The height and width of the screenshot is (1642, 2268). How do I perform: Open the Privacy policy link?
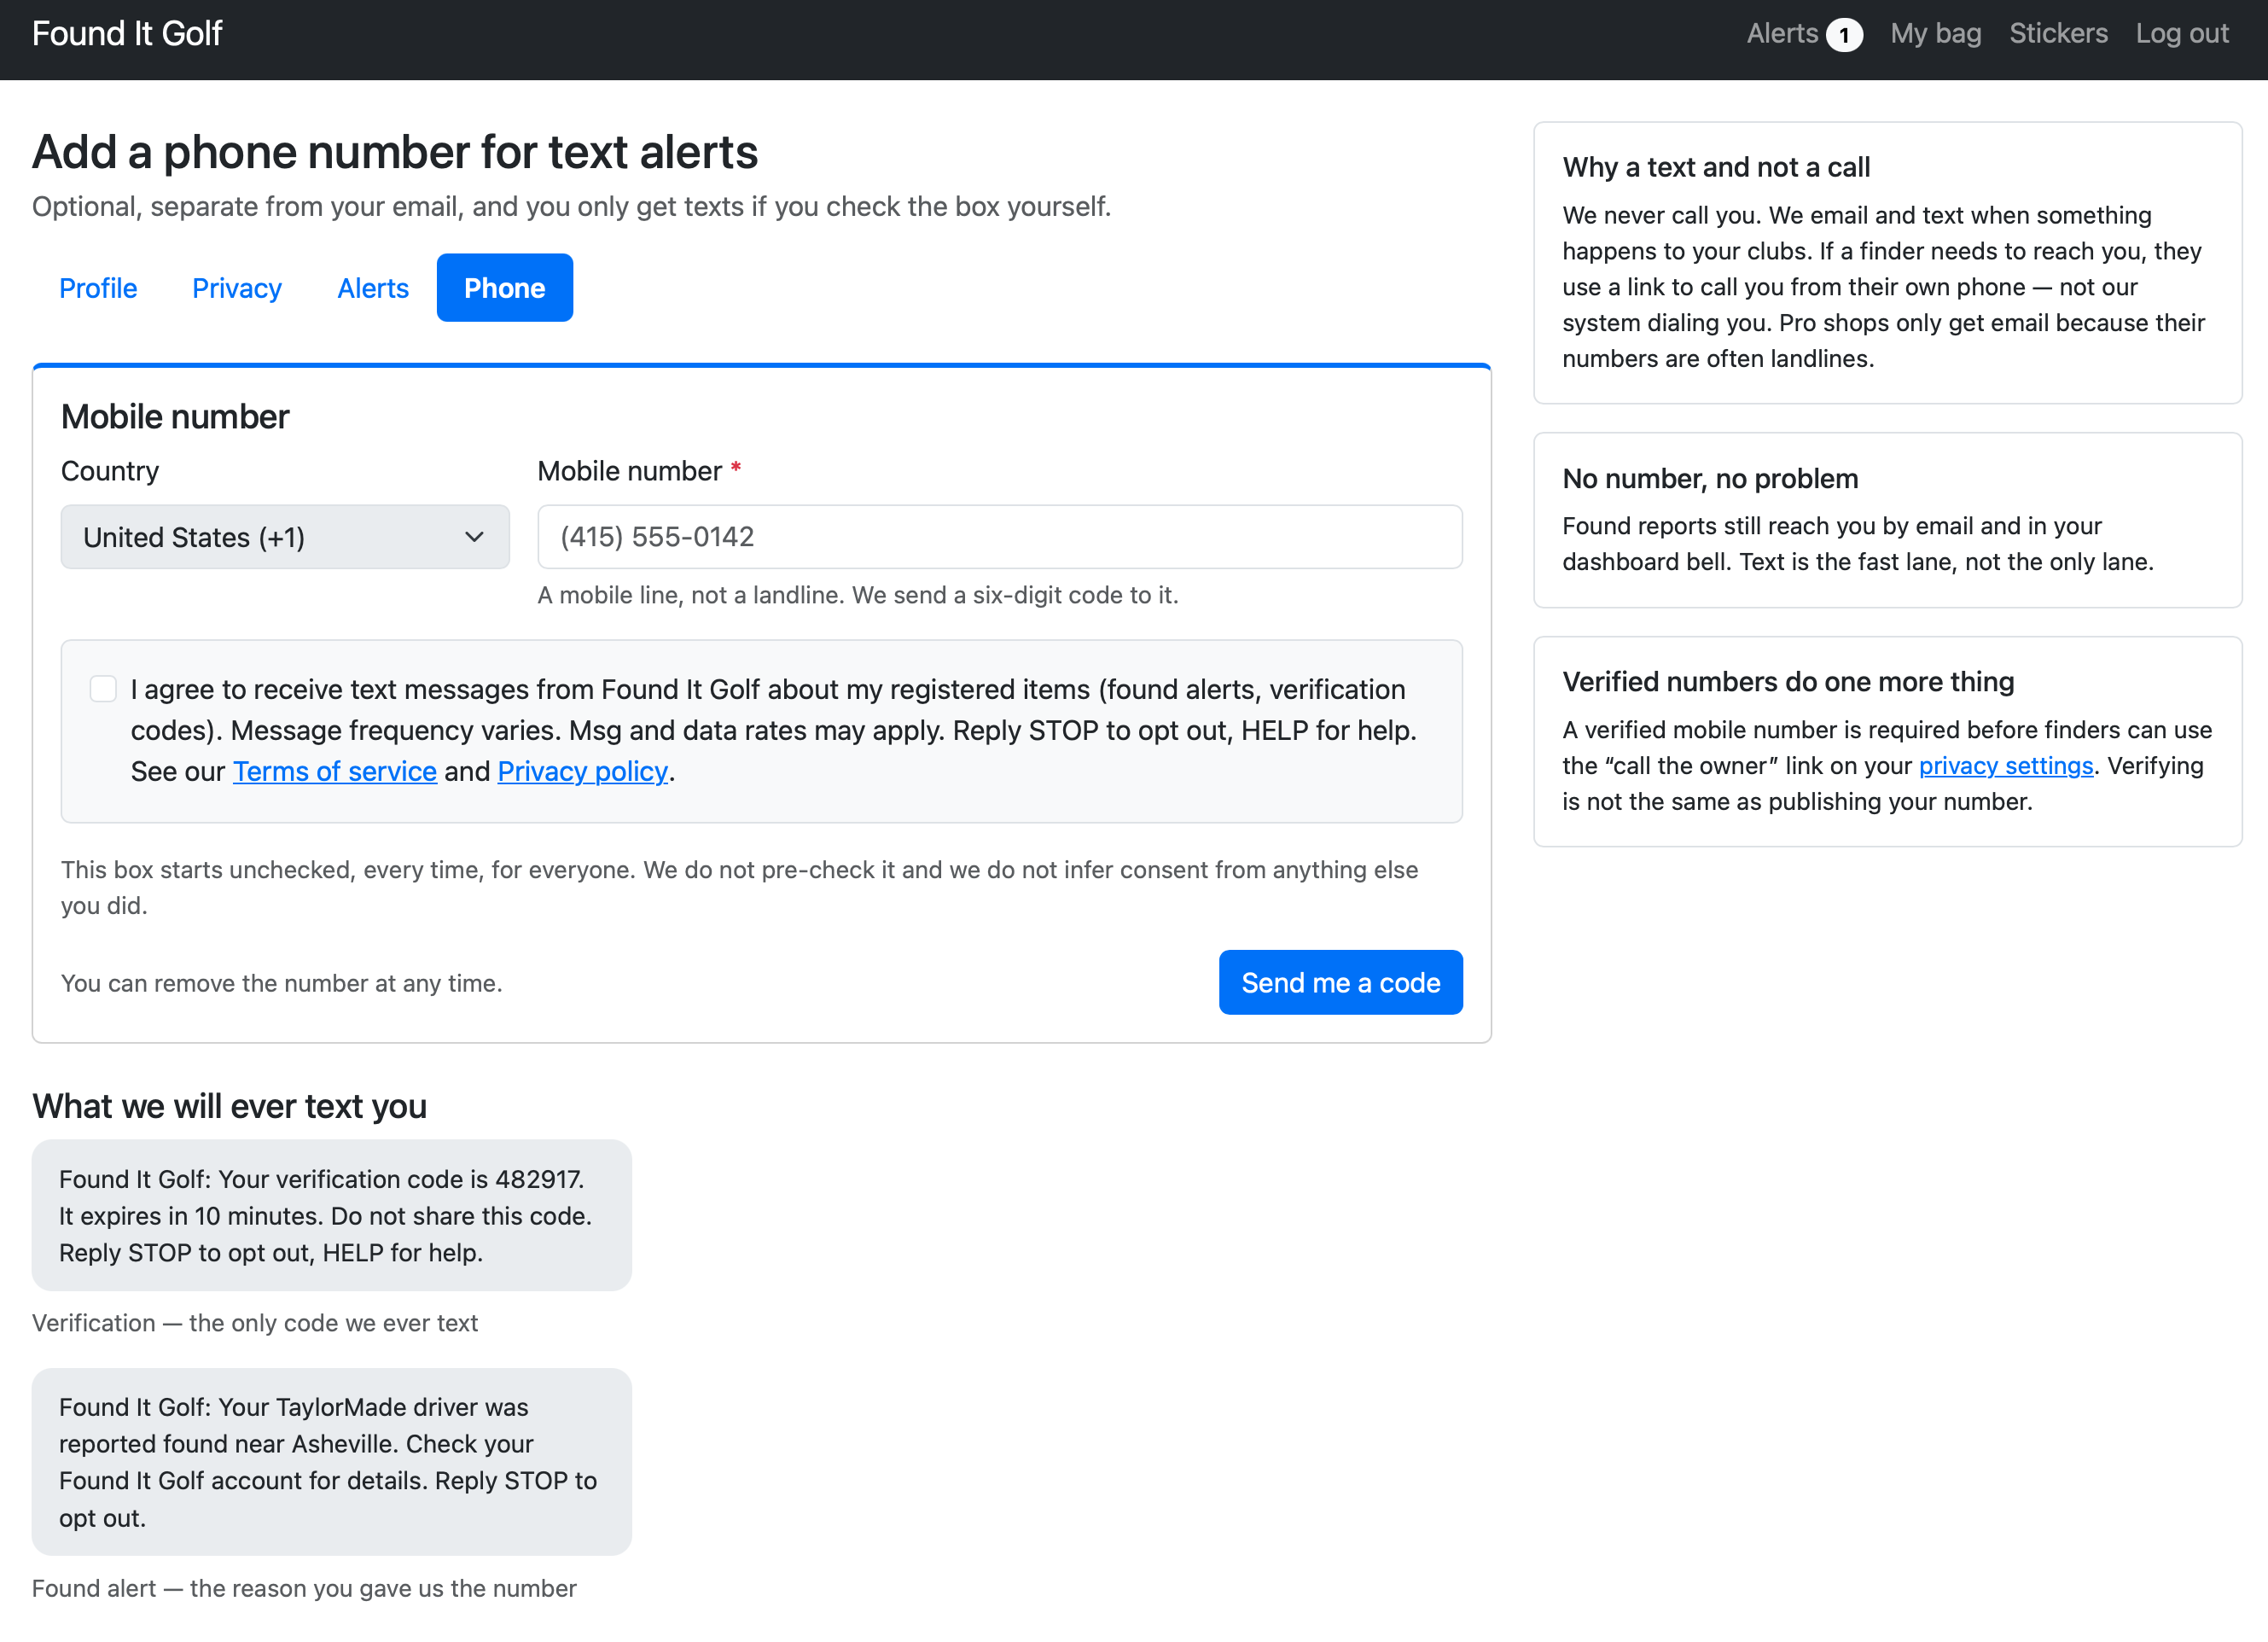coord(582,771)
